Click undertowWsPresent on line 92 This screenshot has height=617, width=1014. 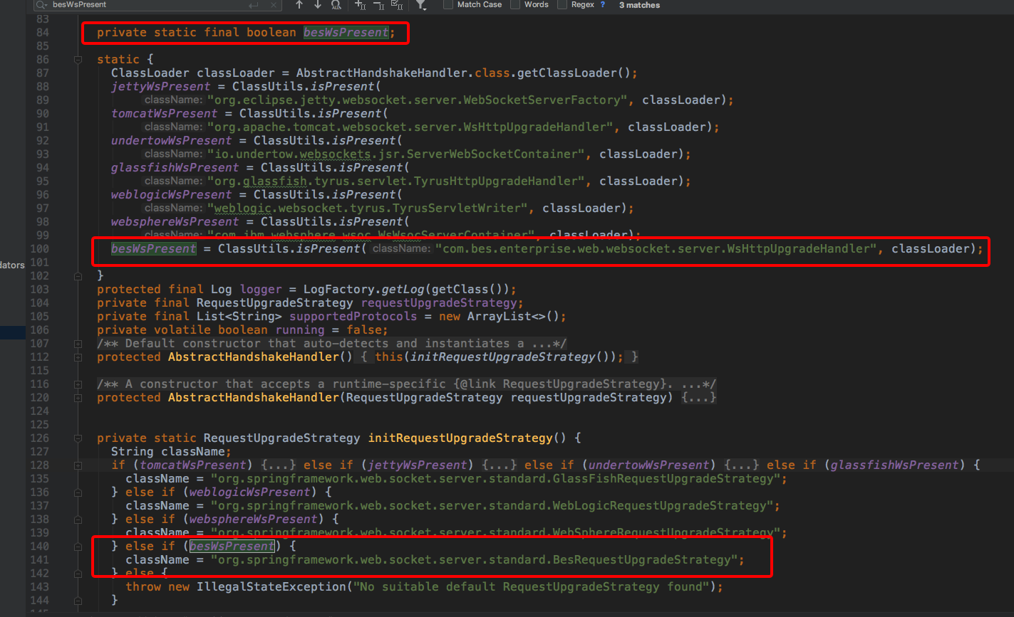tap(172, 140)
